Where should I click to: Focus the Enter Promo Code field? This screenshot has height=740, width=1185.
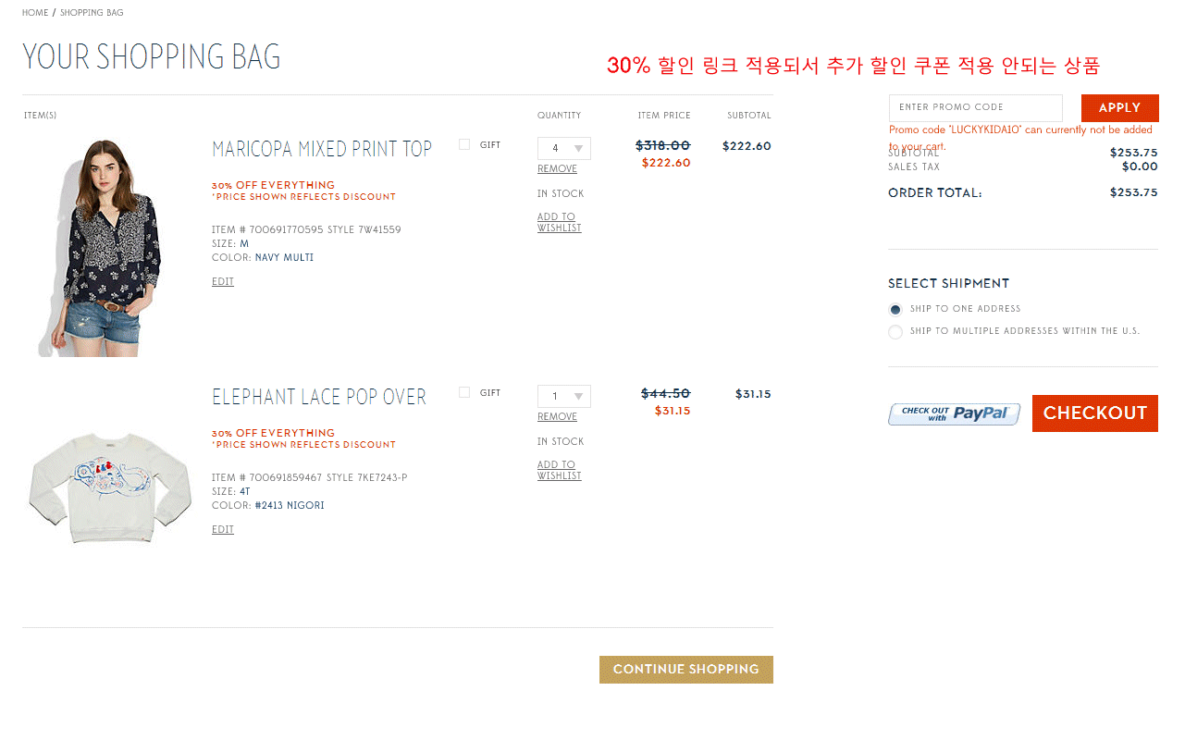point(975,108)
